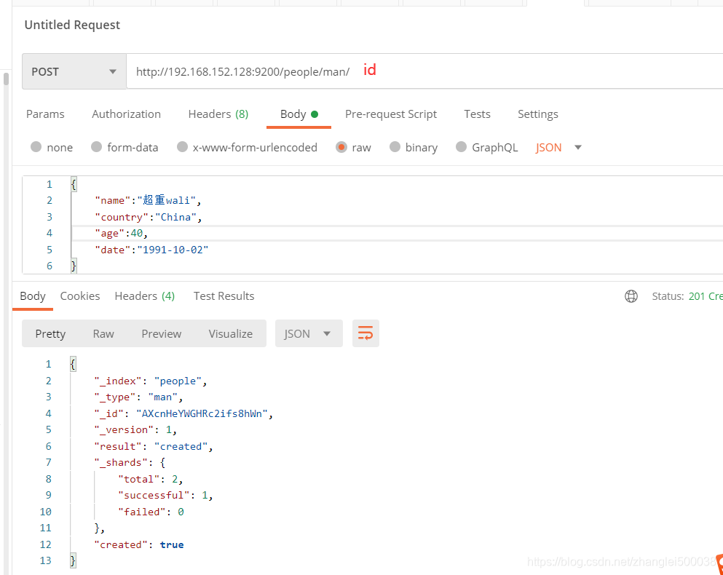Open the Settings tab
723x575 pixels.
point(537,114)
